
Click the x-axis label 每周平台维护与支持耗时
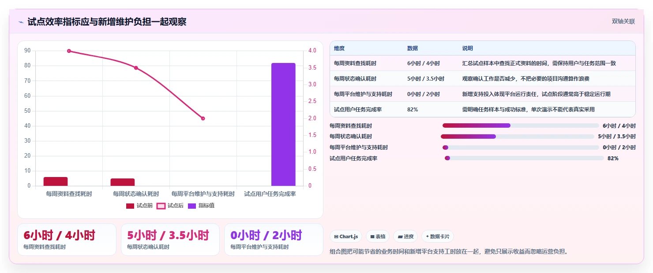pyautogui.click(x=203, y=194)
